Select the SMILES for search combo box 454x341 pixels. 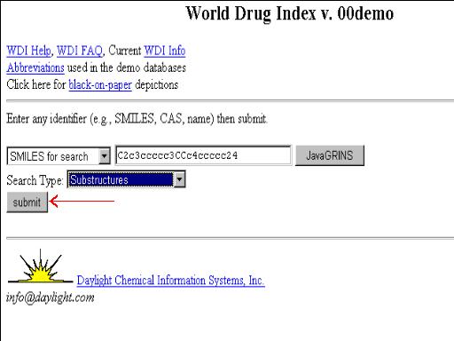pos(59,156)
